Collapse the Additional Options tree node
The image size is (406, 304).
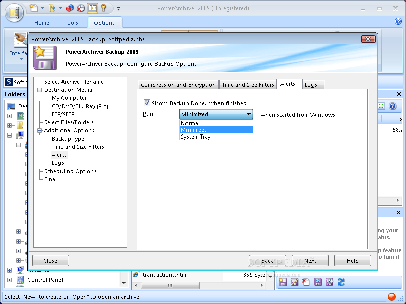[x=40, y=130]
